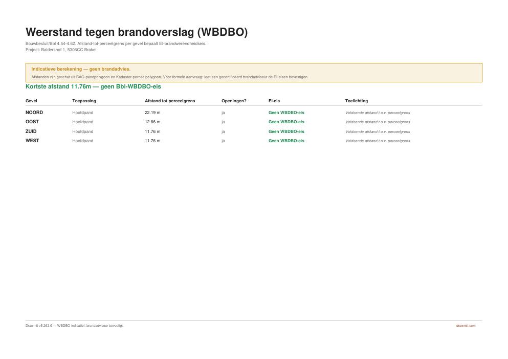This screenshot has width=508, height=359.
Task: Click the 'Gevel' column header
Action: coord(31,101)
